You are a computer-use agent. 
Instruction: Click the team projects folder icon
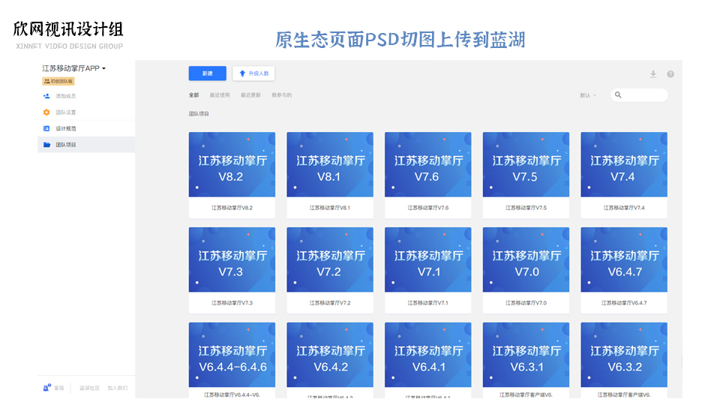click(46, 145)
